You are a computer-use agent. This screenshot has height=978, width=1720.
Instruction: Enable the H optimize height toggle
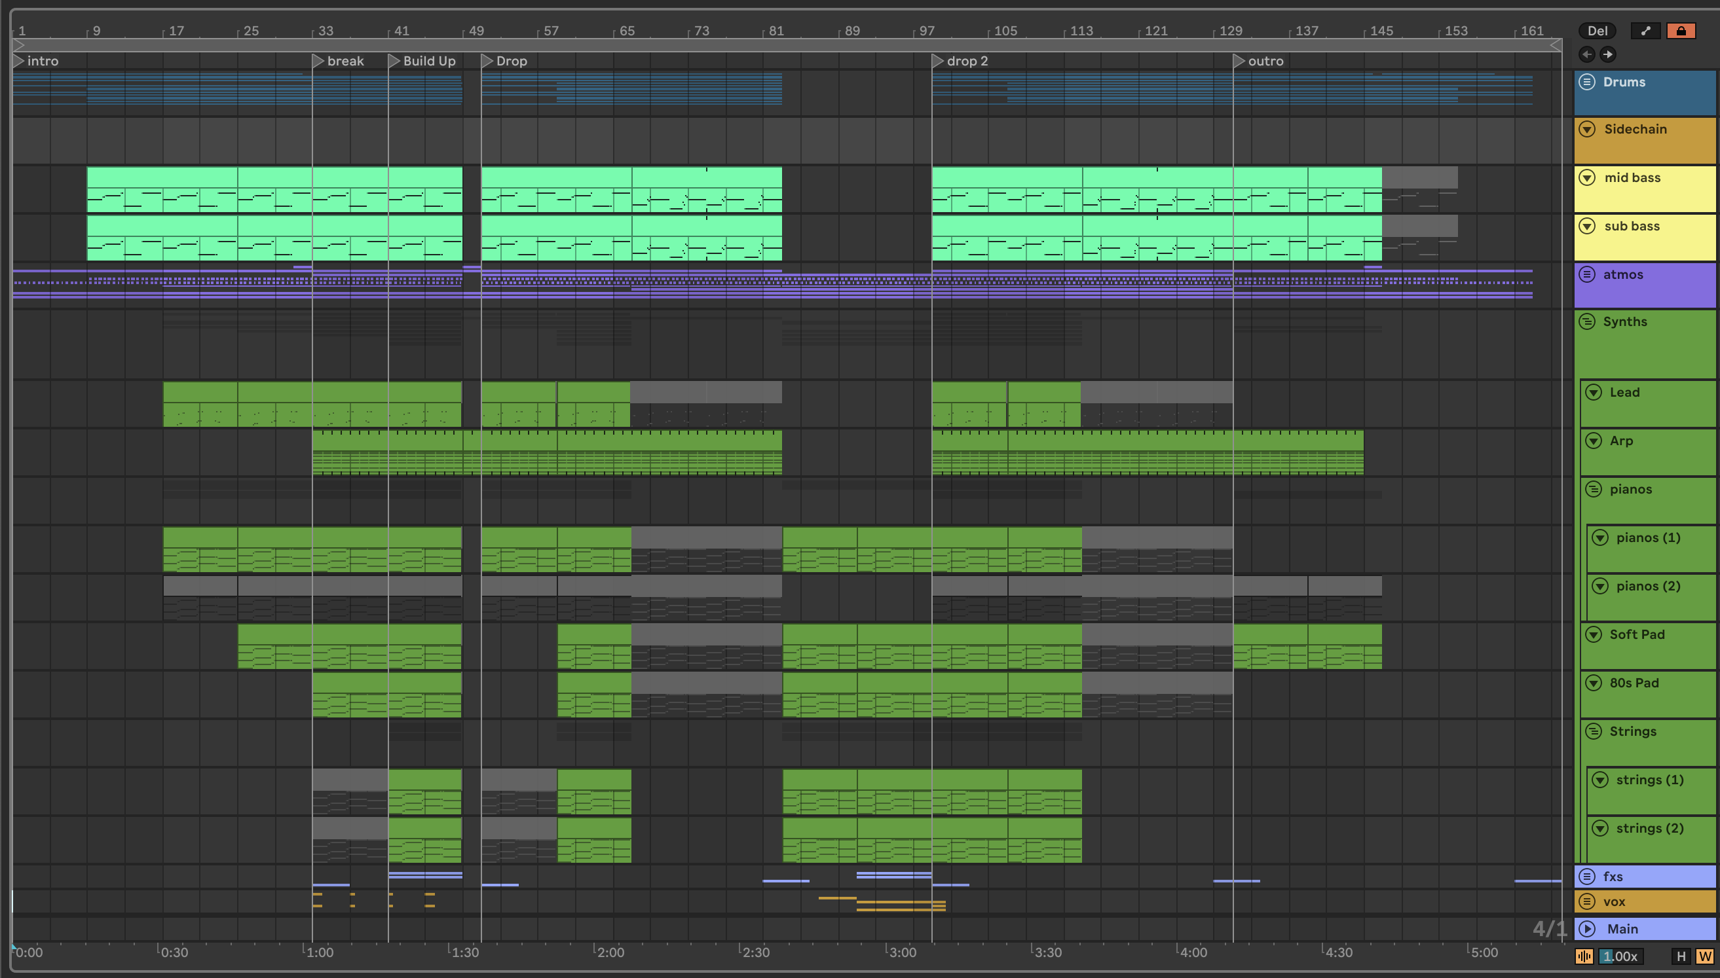pos(1681,956)
